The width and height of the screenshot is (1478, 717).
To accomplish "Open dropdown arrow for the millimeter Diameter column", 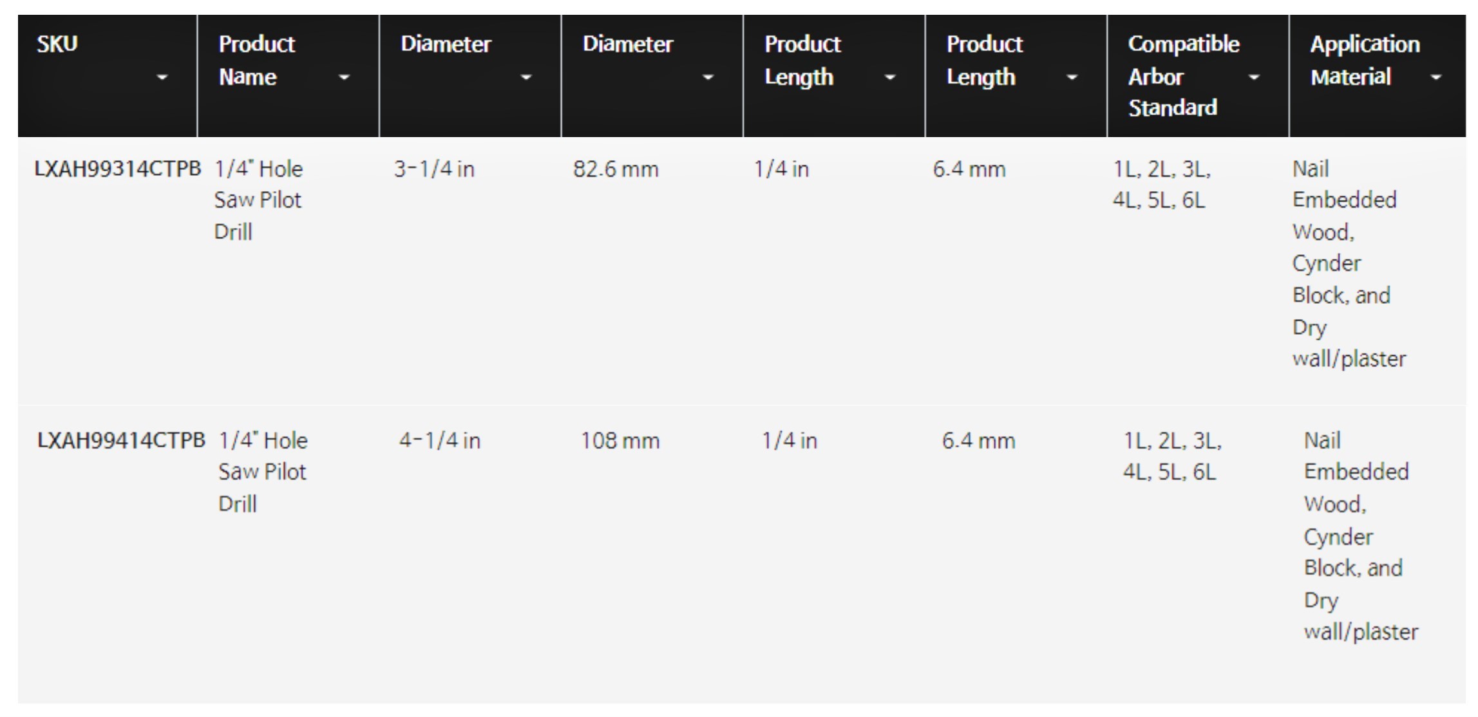I will pyautogui.click(x=708, y=78).
